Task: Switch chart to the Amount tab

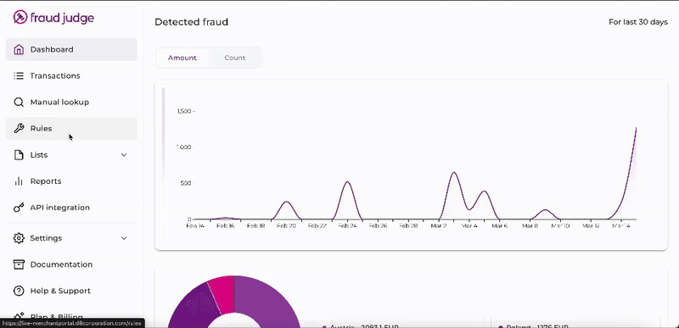Action: pyautogui.click(x=182, y=58)
